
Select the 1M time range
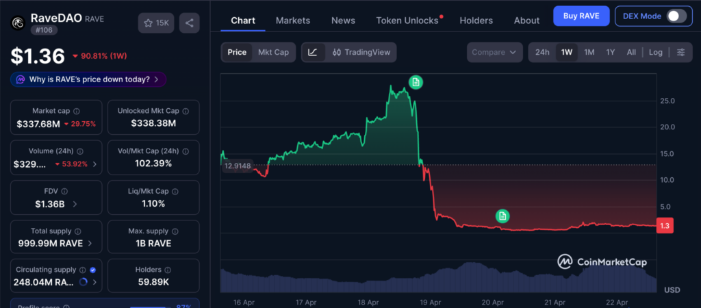coord(589,52)
